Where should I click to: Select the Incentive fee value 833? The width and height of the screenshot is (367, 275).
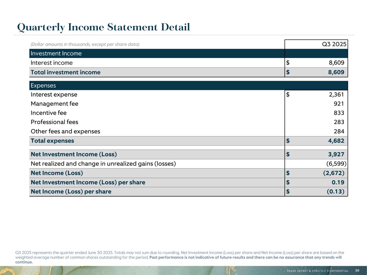tap(339, 113)
